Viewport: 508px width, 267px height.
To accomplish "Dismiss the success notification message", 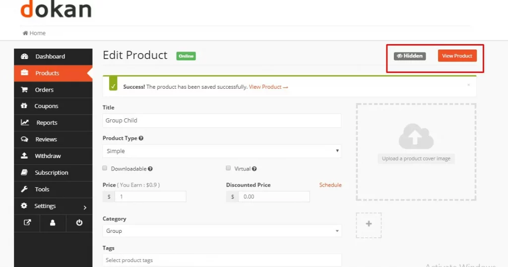I will tap(468, 85).
